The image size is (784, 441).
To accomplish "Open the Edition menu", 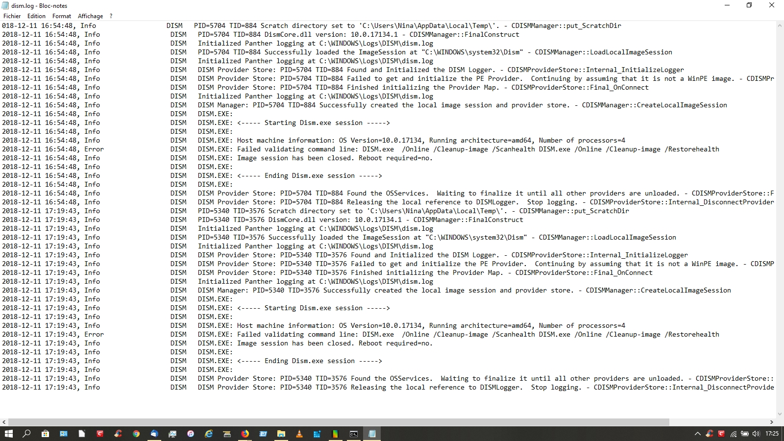I will click(36, 16).
